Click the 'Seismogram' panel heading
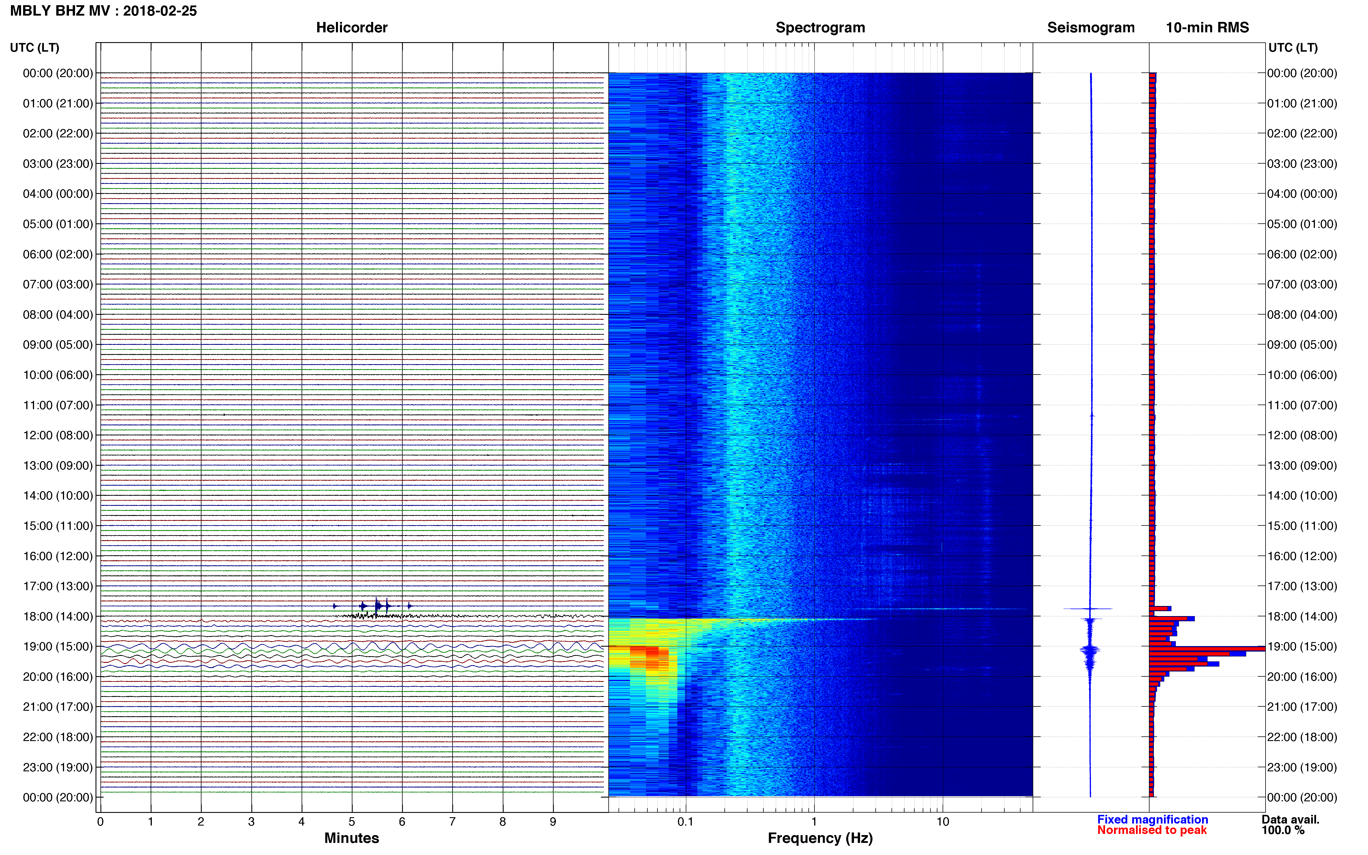This screenshot has width=1368, height=855. (x=1091, y=28)
